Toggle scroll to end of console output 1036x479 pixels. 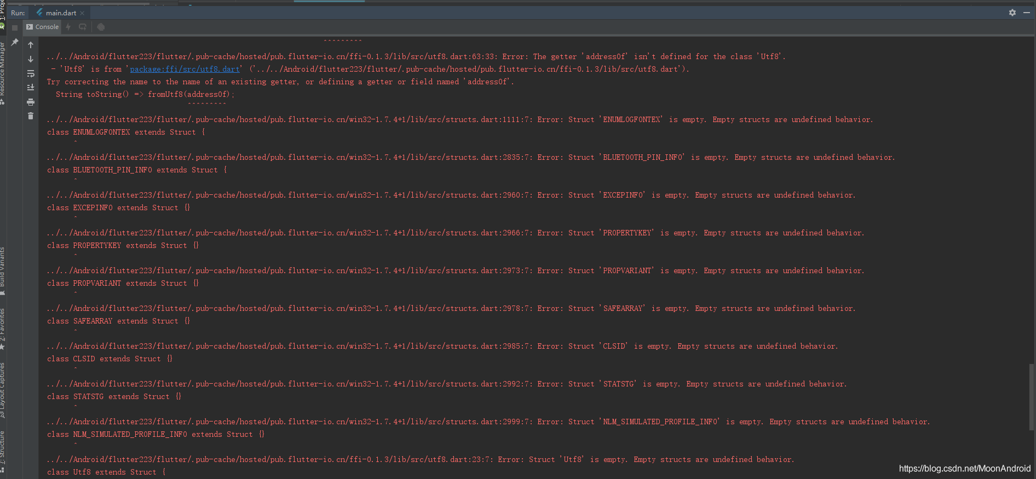31,88
